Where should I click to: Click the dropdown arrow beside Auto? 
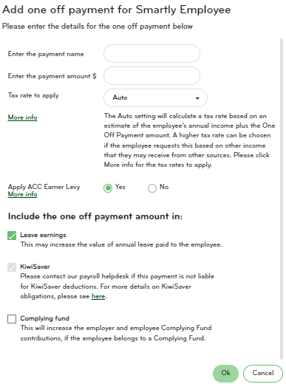(x=197, y=98)
